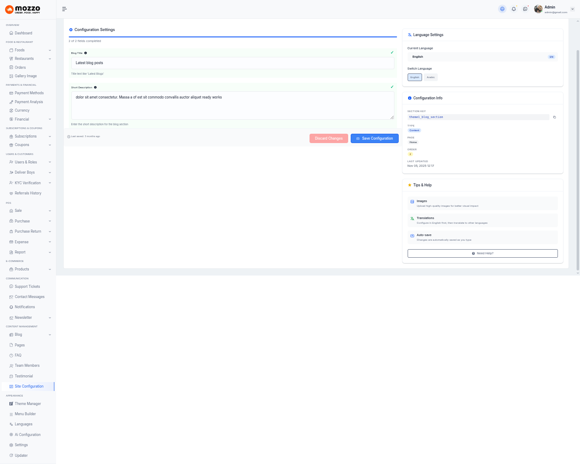This screenshot has width=580, height=464.
Task: Open Theme Manager in the sidebar
Action: click(28, 404)
